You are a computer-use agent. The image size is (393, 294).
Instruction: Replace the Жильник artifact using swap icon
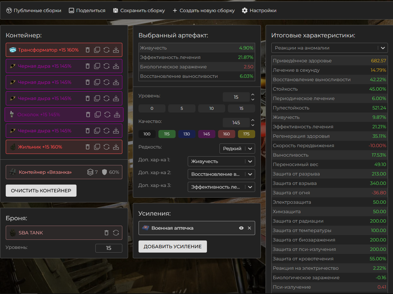pyautogui.click(x=107, y=147)
